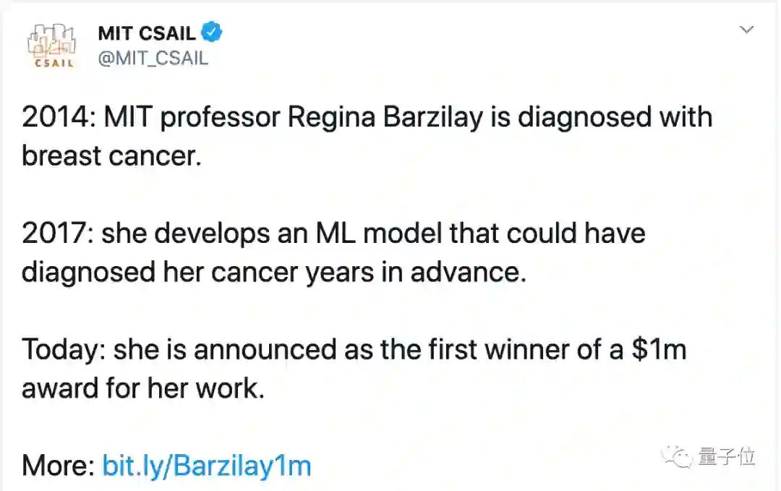Open the tweet options chevron menu

(746, 30)
